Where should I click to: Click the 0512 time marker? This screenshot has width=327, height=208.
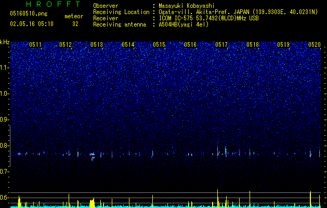click(x=66, y=45)
